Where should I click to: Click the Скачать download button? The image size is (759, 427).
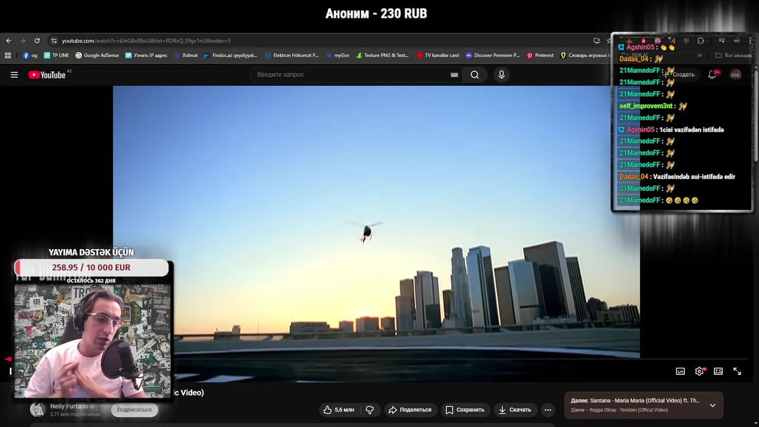coord(515,410)
